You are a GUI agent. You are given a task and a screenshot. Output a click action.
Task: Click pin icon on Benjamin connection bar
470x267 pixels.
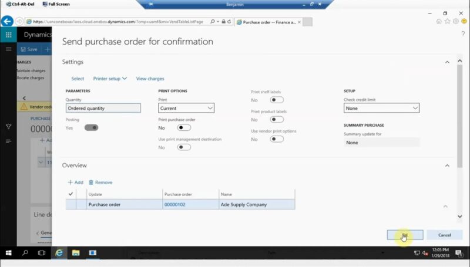(x=151, y=4)
